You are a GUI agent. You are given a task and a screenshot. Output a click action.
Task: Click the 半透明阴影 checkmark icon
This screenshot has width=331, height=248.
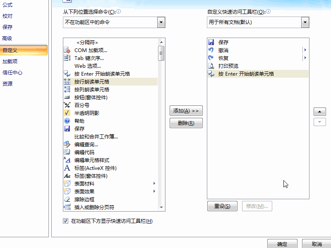(67, 113)
